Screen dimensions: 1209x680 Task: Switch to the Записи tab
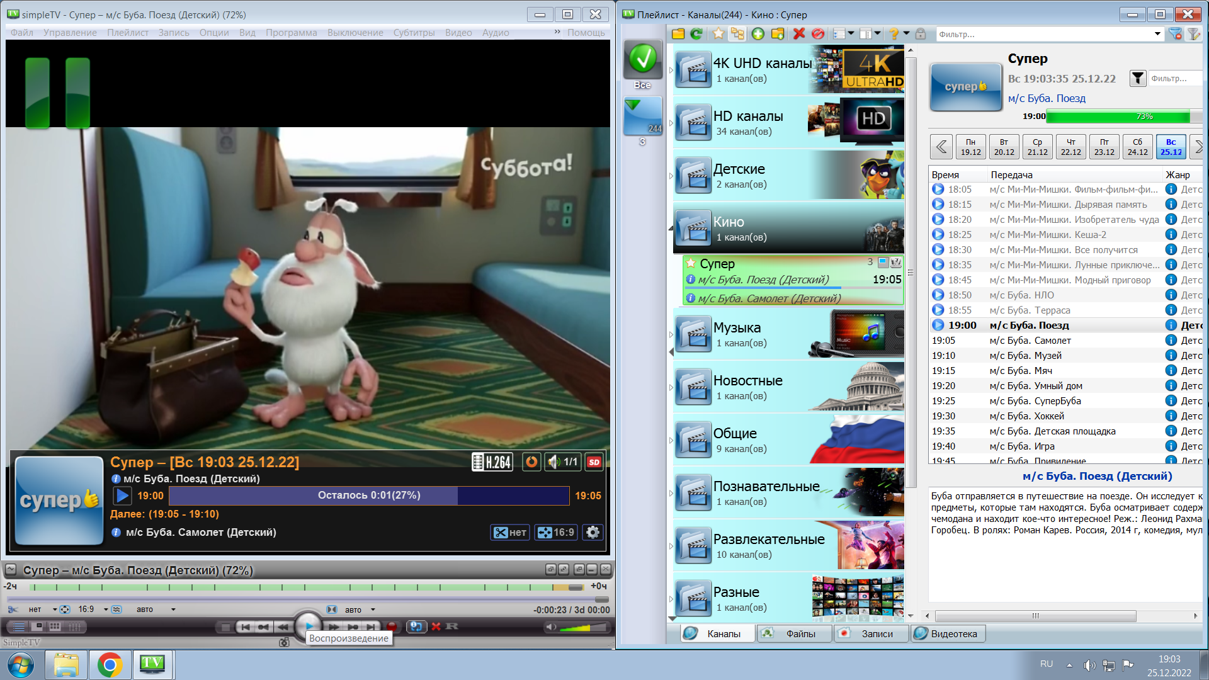coord(871,633)
